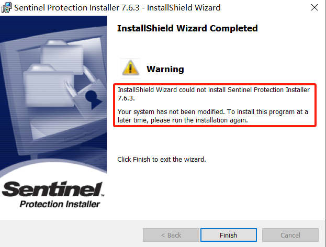Click the Protection Installer text under the logo
The height and width of the screenshot is (247, 326).
(x=59, y=204)
